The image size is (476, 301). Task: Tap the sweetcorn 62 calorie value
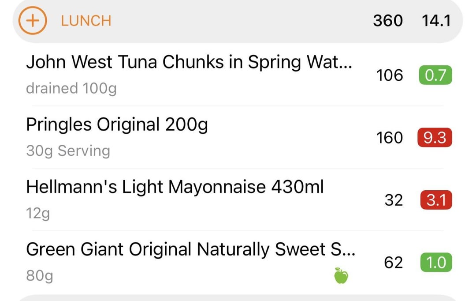tap(393, 263)
